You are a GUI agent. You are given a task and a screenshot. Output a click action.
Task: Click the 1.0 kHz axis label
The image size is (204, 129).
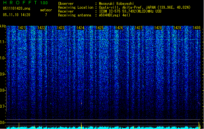[3, 58]
